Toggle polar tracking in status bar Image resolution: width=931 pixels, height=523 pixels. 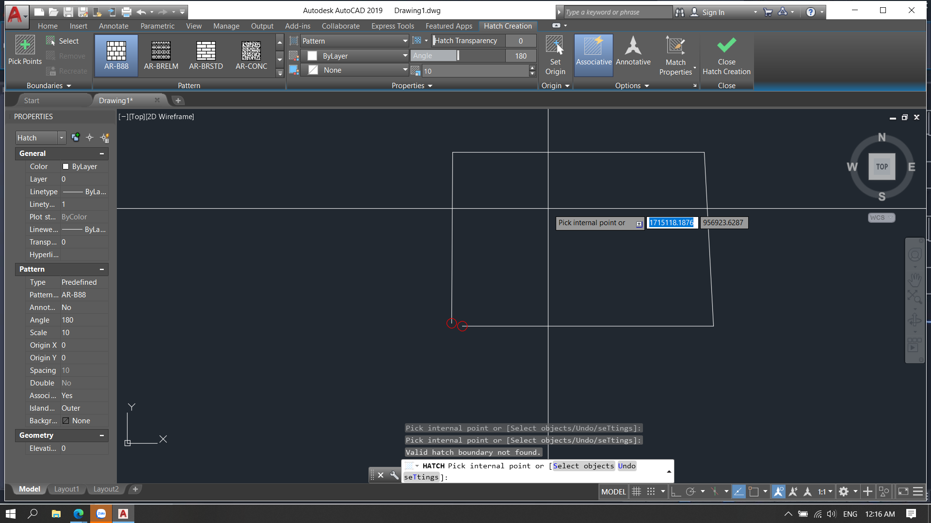(x=691, y=492)
